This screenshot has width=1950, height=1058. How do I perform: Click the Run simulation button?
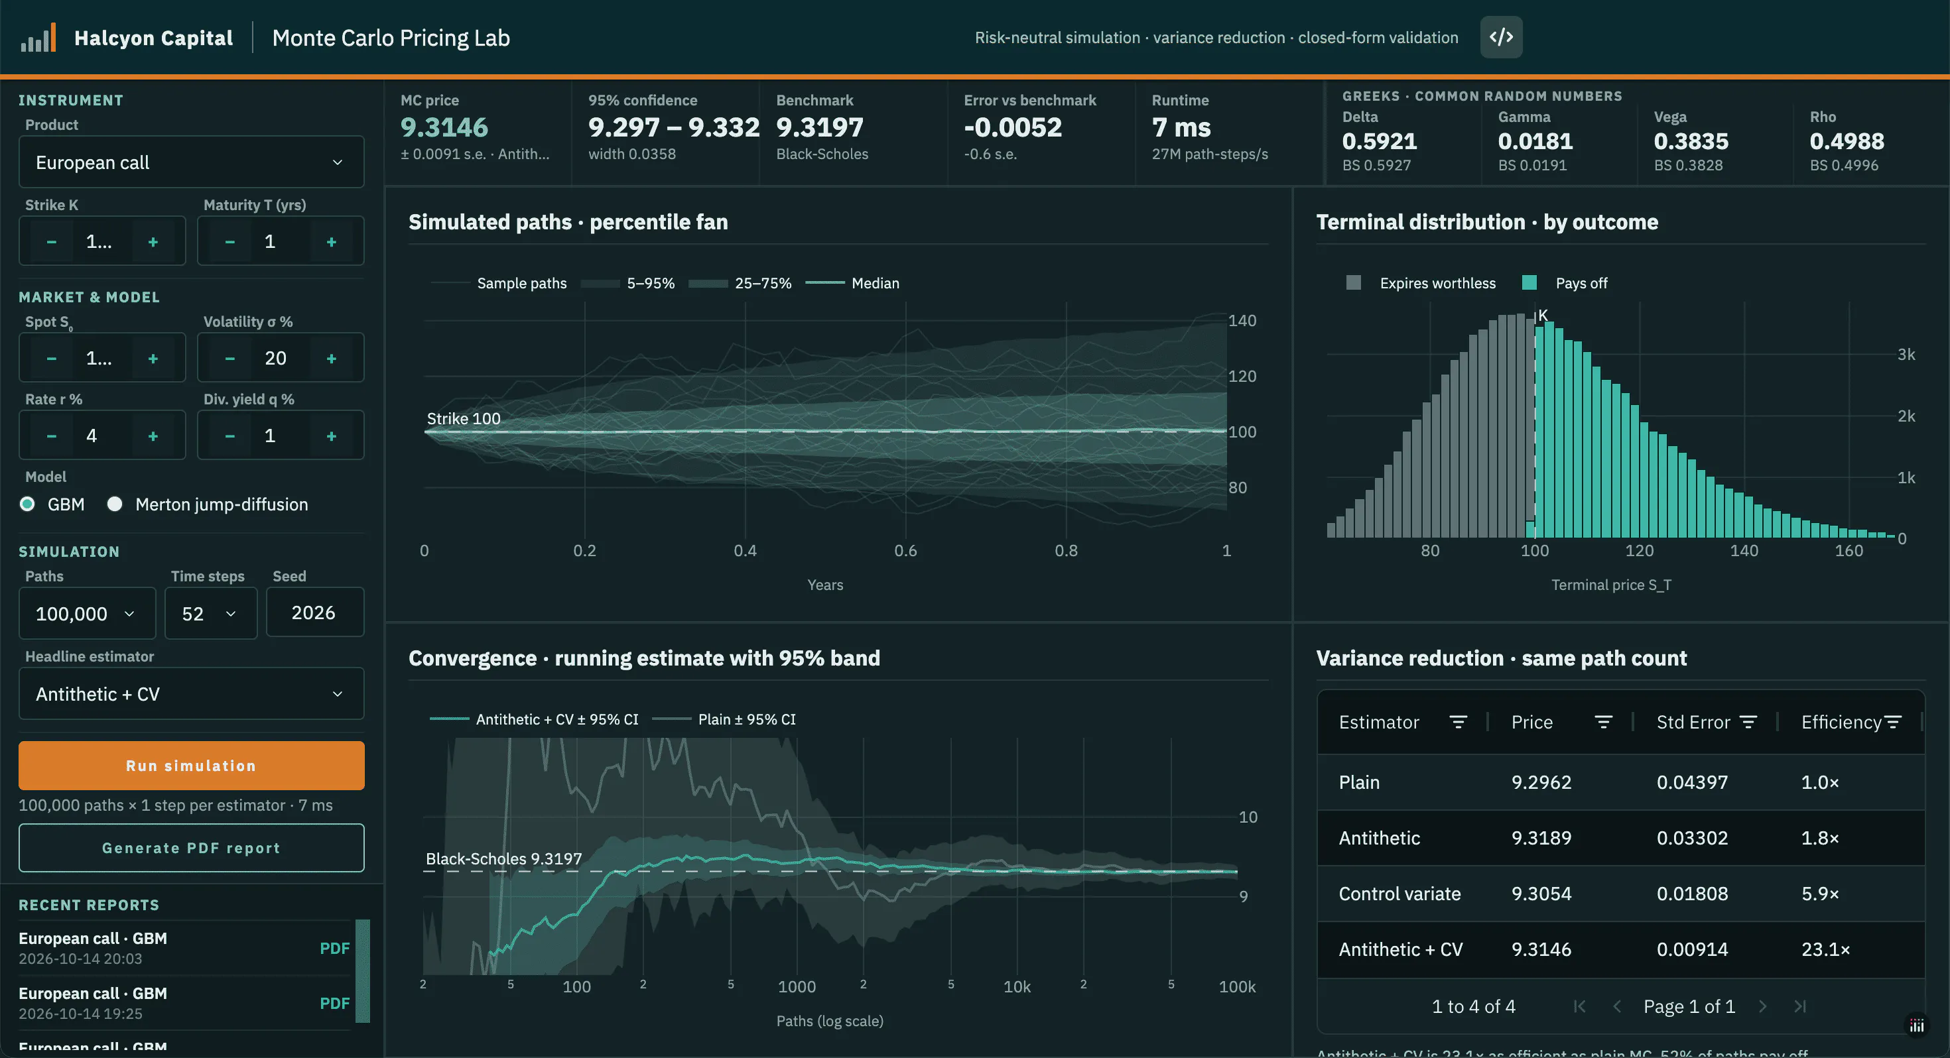pyautogui.click(x=192, y=765)
